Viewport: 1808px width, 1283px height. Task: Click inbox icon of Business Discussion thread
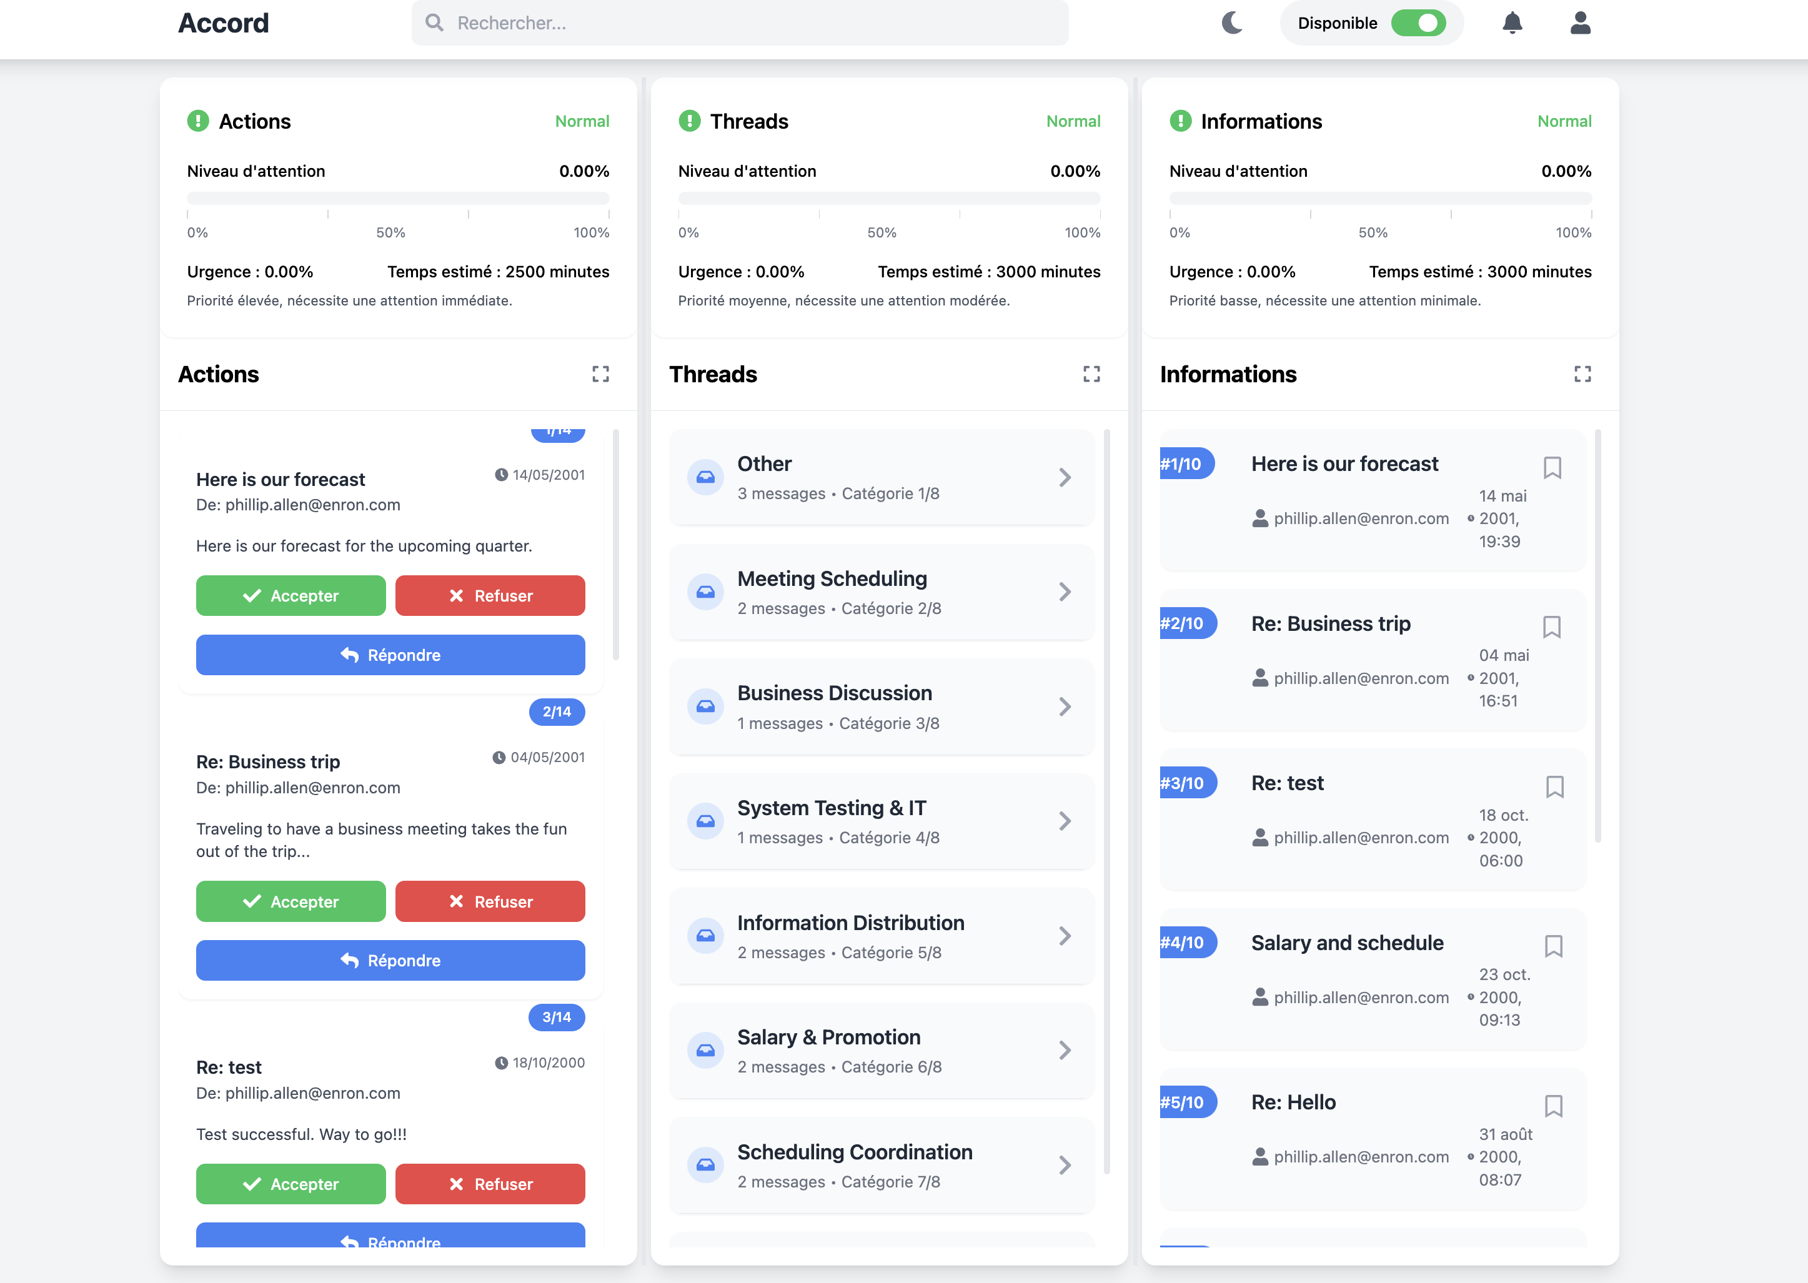[705, 706]
